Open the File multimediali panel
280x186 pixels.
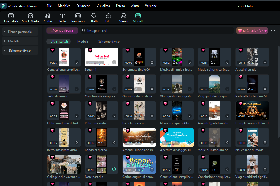point(11,18)
